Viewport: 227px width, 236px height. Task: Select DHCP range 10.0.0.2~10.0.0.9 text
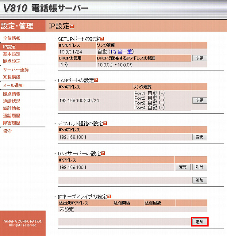point(115,65)
